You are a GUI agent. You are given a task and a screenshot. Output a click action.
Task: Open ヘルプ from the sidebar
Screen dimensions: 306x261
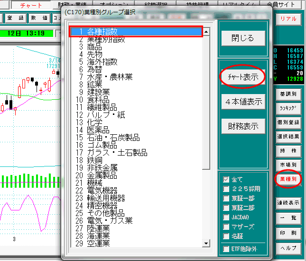click(x=288, y=248)
